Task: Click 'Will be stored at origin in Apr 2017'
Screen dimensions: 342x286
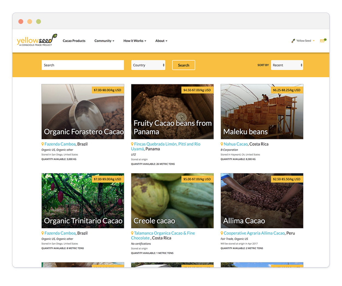Action: pos(239,244)
